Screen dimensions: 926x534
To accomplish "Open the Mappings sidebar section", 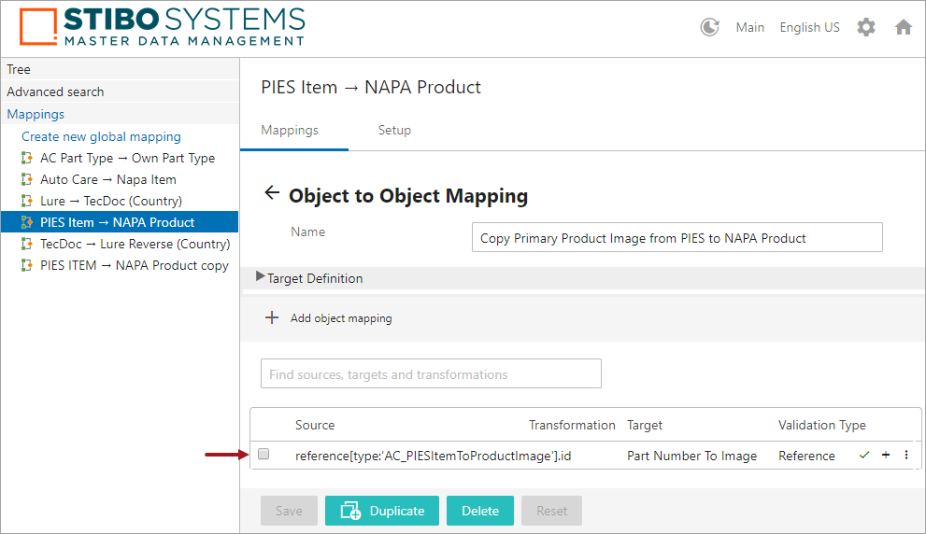I will coord(120,114).
